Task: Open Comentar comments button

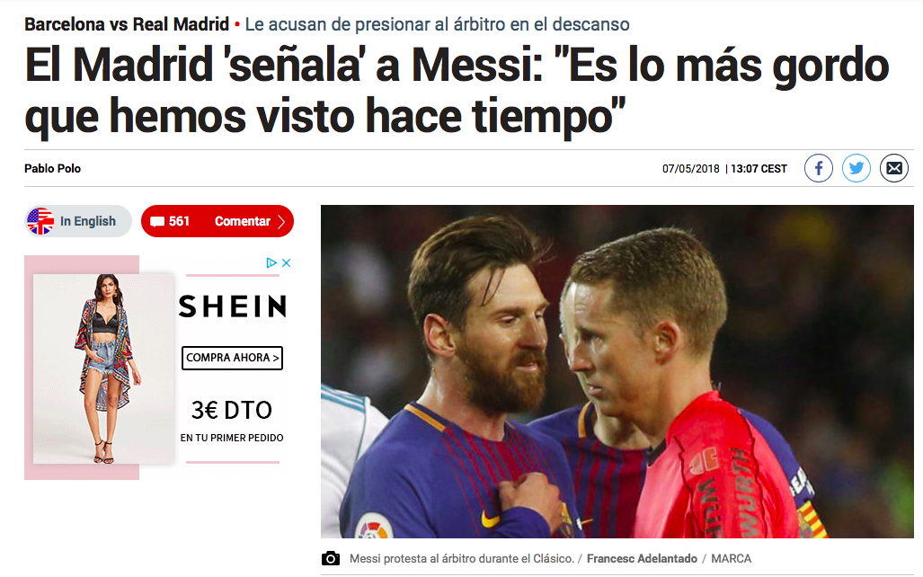Action: [x=217, y=221]
